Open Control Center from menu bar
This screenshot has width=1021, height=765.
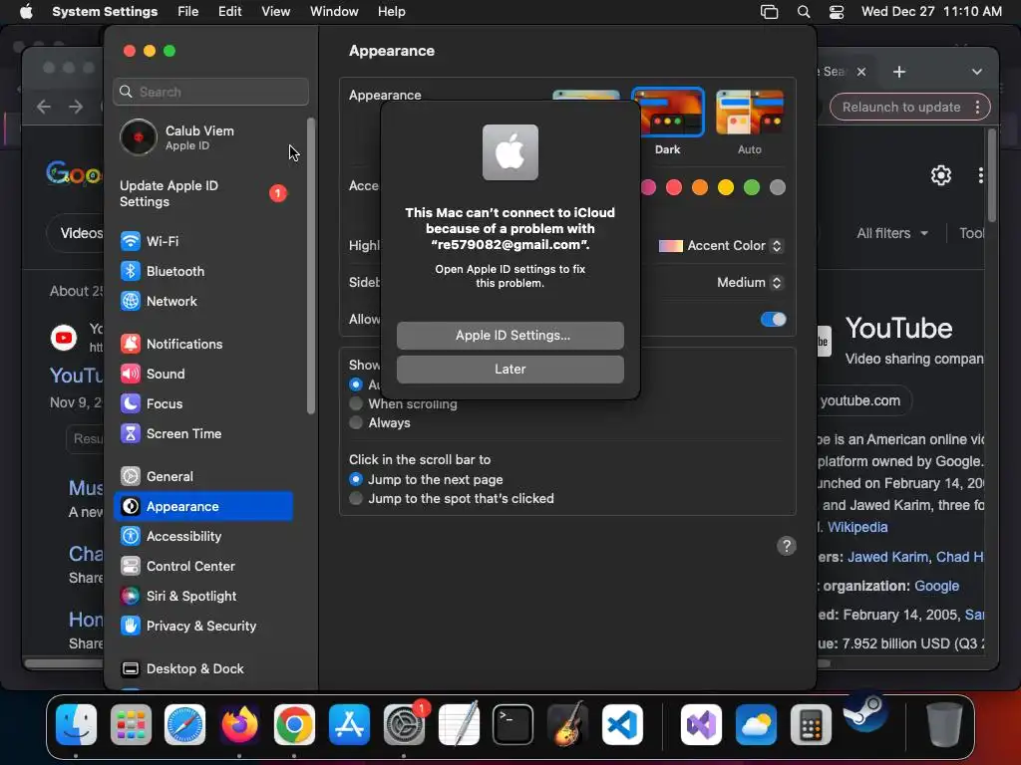click(837, 12)
